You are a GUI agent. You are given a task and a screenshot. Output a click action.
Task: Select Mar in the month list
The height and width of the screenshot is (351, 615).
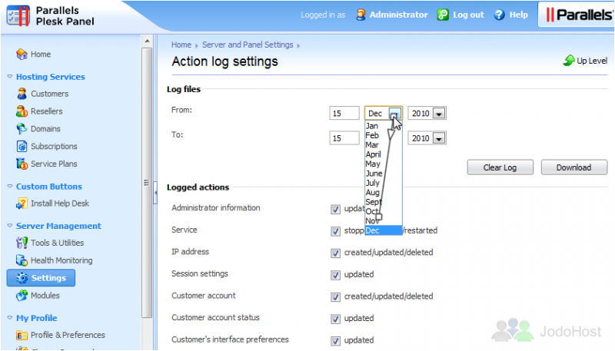tap(383, 144)
